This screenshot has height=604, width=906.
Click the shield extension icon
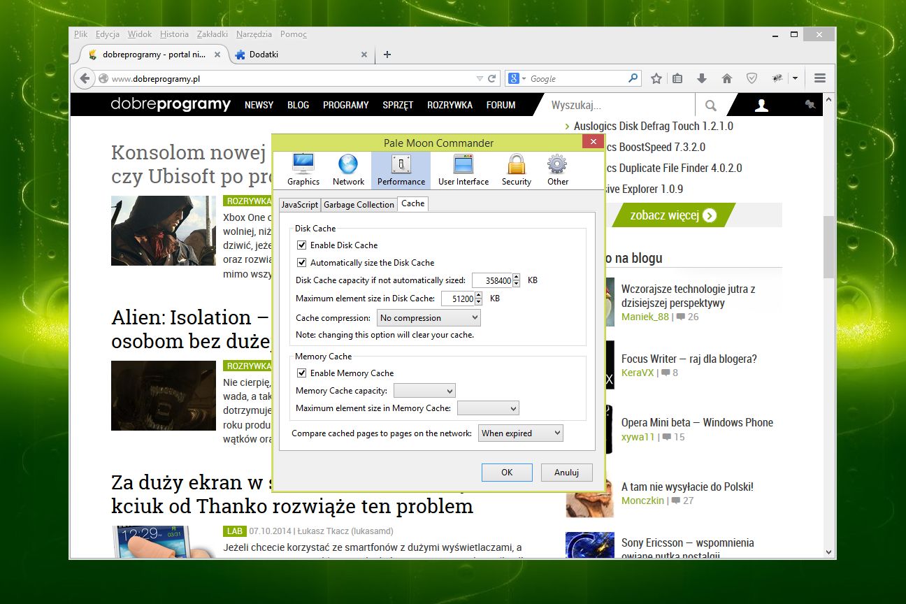click(752, 79)
